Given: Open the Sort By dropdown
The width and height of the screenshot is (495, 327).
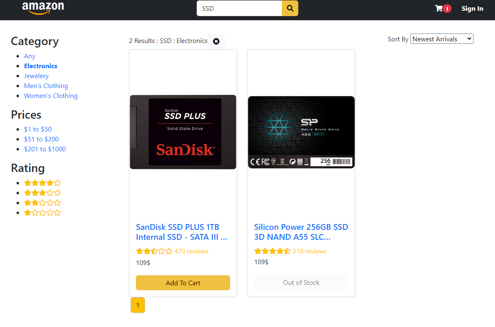Looking at the screenshot, I should (x=442, y=39).
